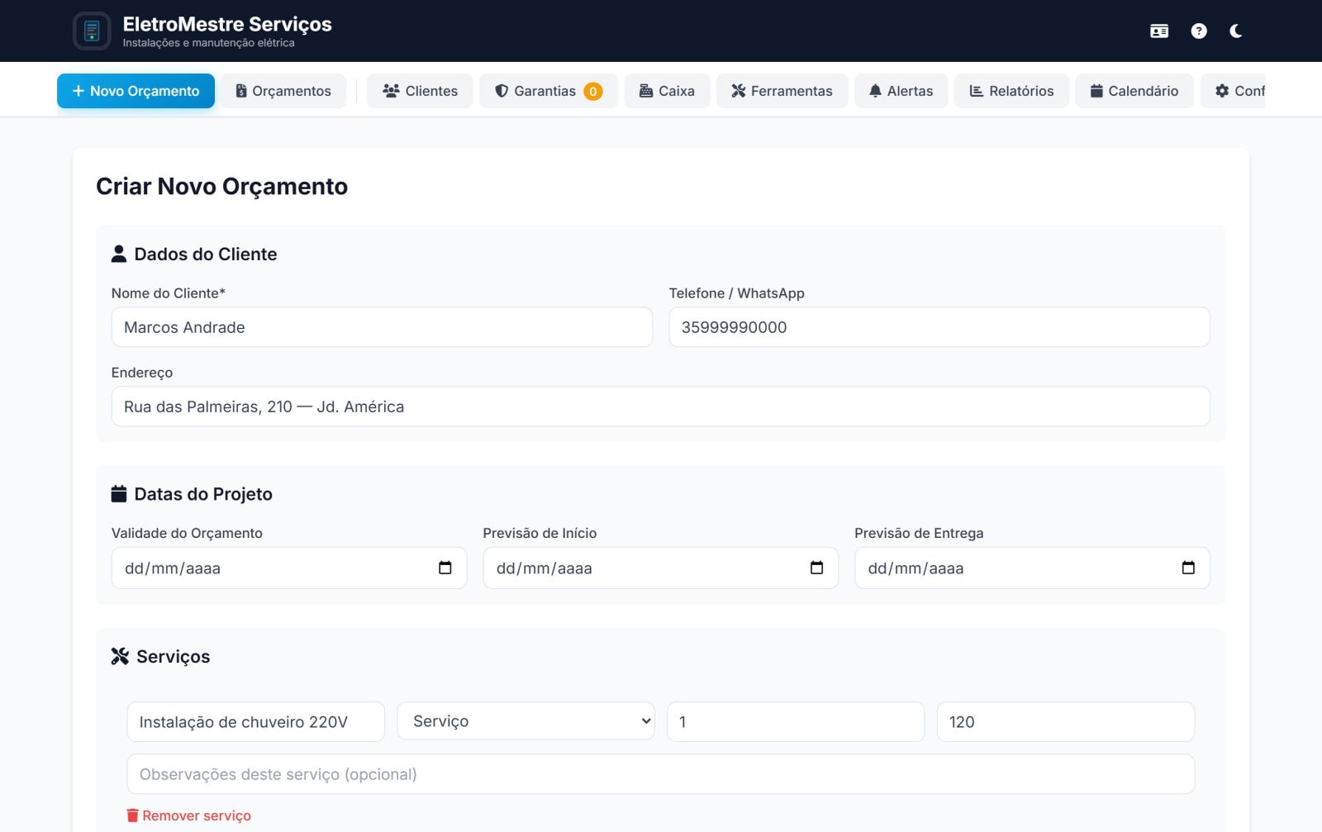Open the Calendário tab
The image size is (1322, 832).
coord(1134,91)
